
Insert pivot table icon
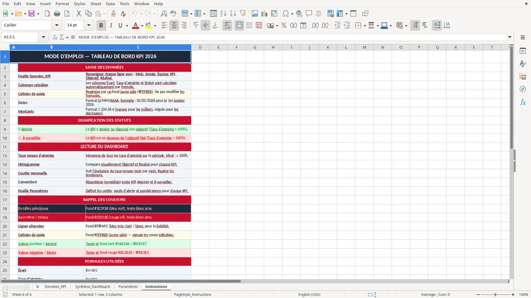coord(274,14)
